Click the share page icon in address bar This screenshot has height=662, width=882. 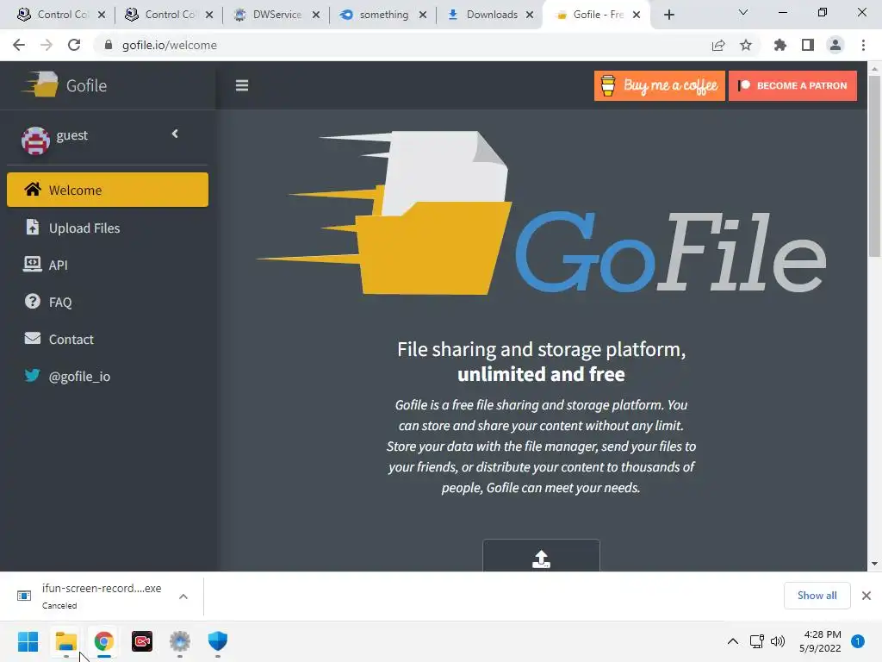tap(718, 45)
